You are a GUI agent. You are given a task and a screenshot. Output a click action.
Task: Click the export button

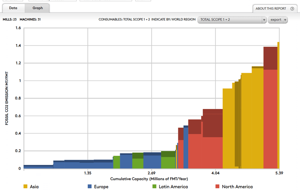pos(276,20)
